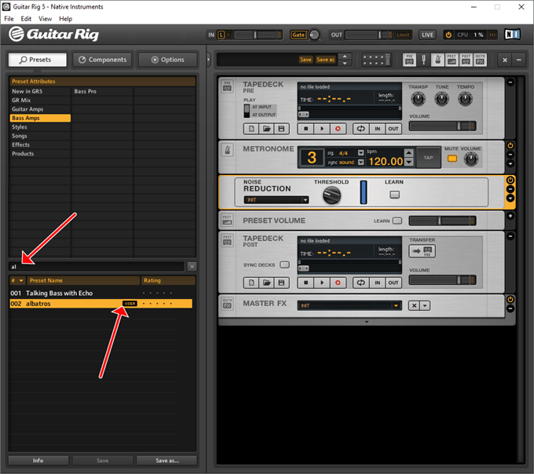Toggle the metronome icon in the toolbar

[x=437, y=60]
